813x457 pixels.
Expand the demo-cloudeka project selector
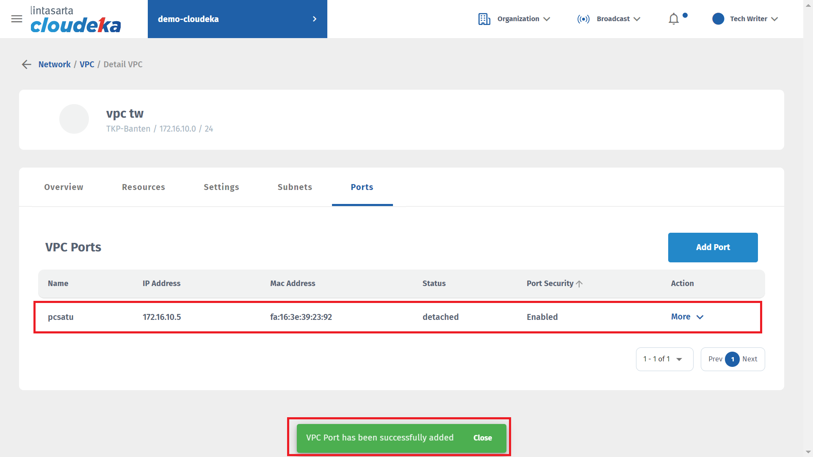pos(237,19)
